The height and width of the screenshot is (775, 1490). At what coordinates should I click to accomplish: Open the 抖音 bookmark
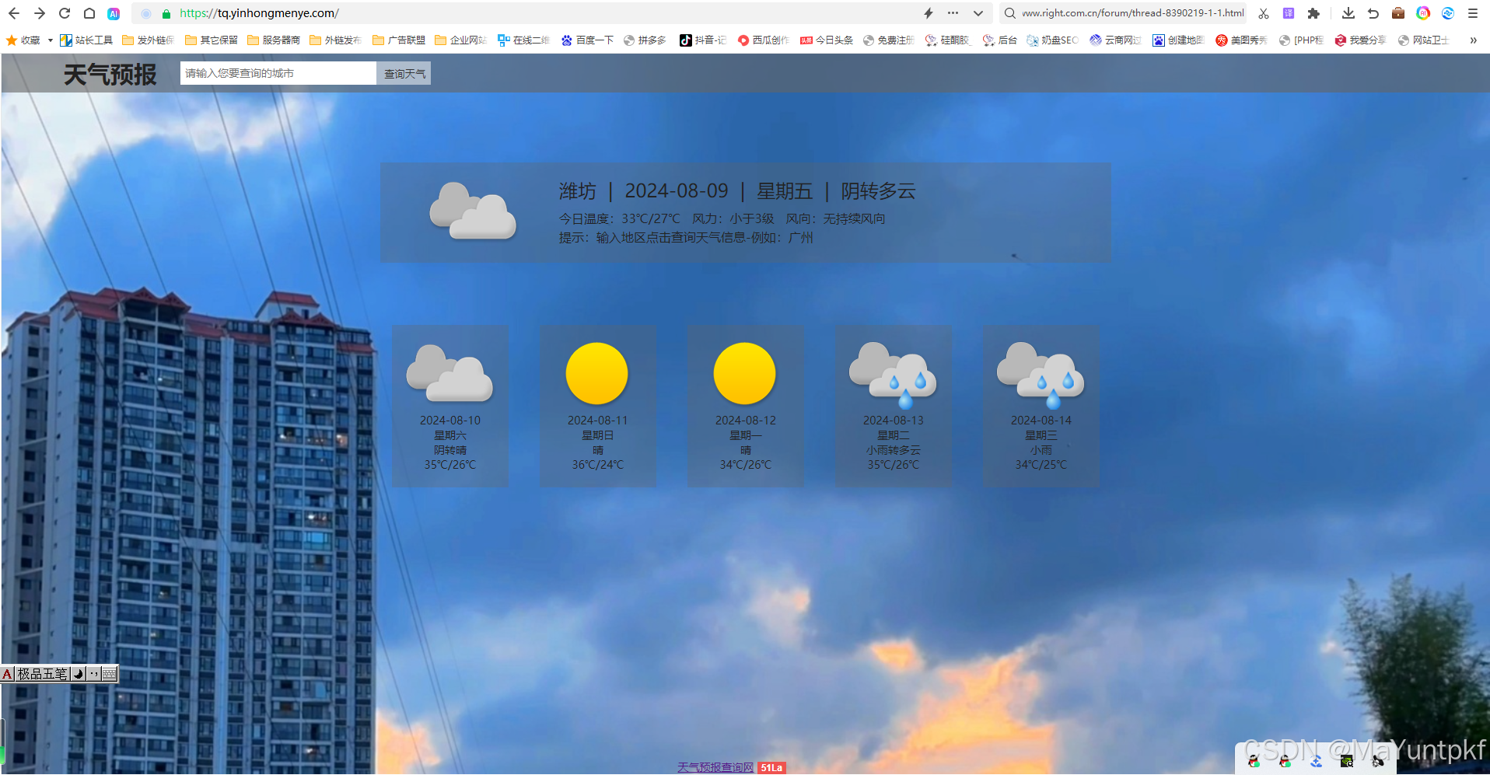point(702,40)
